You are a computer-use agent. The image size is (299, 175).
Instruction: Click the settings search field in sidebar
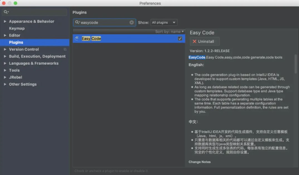pyautogui.click(x=35, y=12)
